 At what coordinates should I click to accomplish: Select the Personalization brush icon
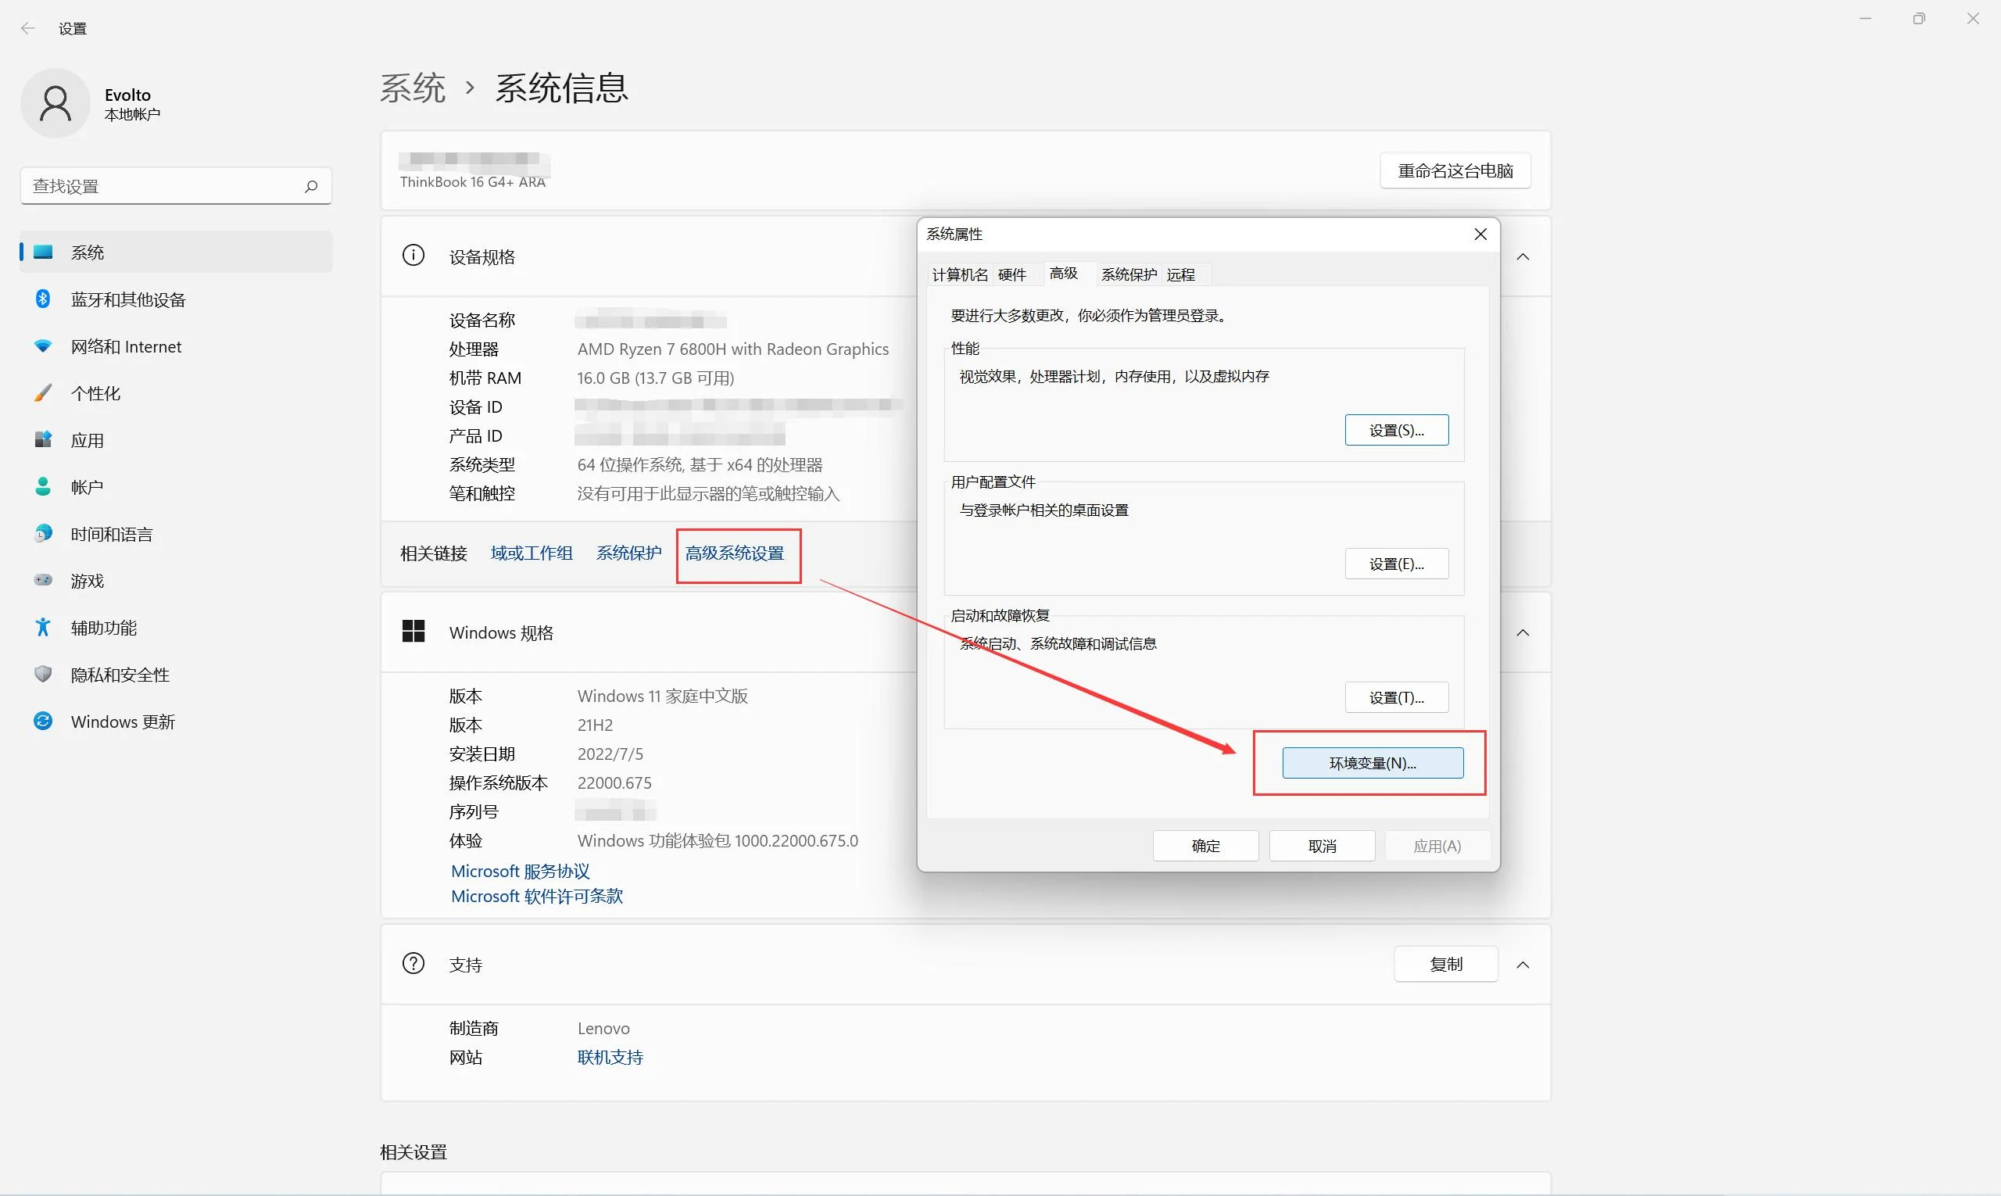tap(44, 393)
